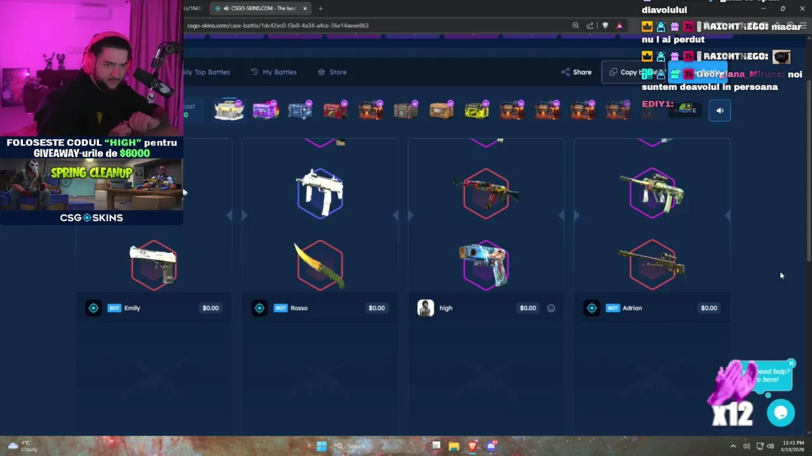Open taskbar clock and date
The width and height of the screenshot is (812, 456).
point(793,446)
